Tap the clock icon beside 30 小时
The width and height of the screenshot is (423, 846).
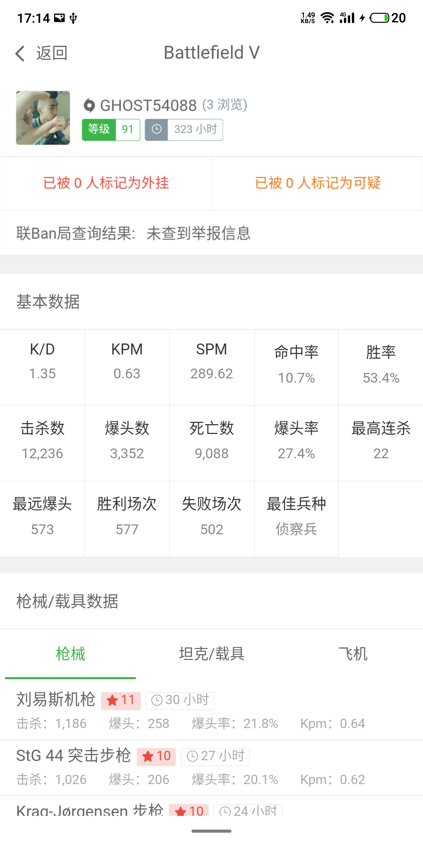coord(157,700)
